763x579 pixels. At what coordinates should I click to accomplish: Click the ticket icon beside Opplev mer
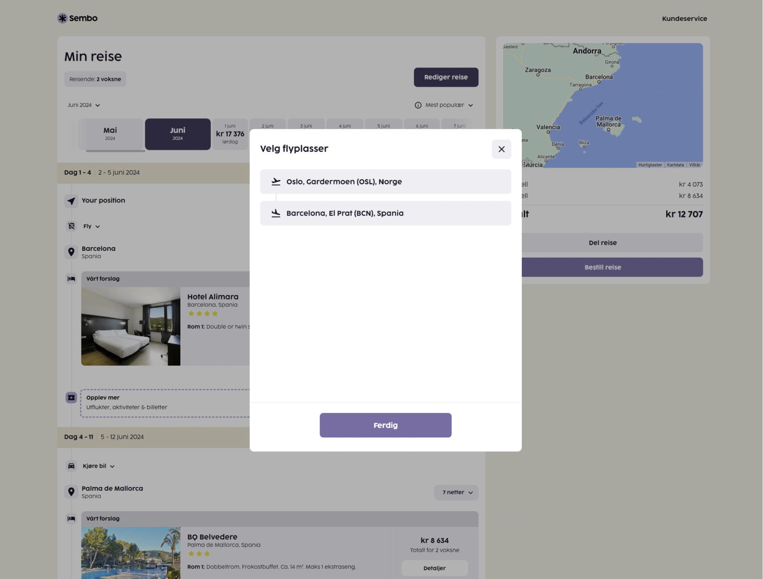pos(71,398)
